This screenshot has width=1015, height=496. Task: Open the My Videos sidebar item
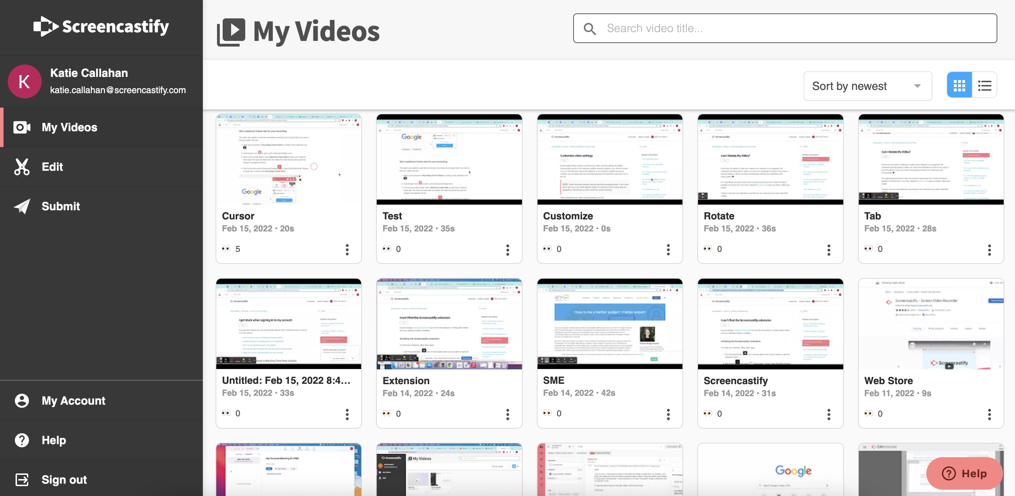click(101, 127)
